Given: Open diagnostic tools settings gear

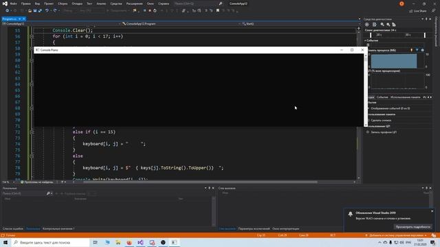Looking at the screenshot, I should pyautogui.click(x=366, y=25).
